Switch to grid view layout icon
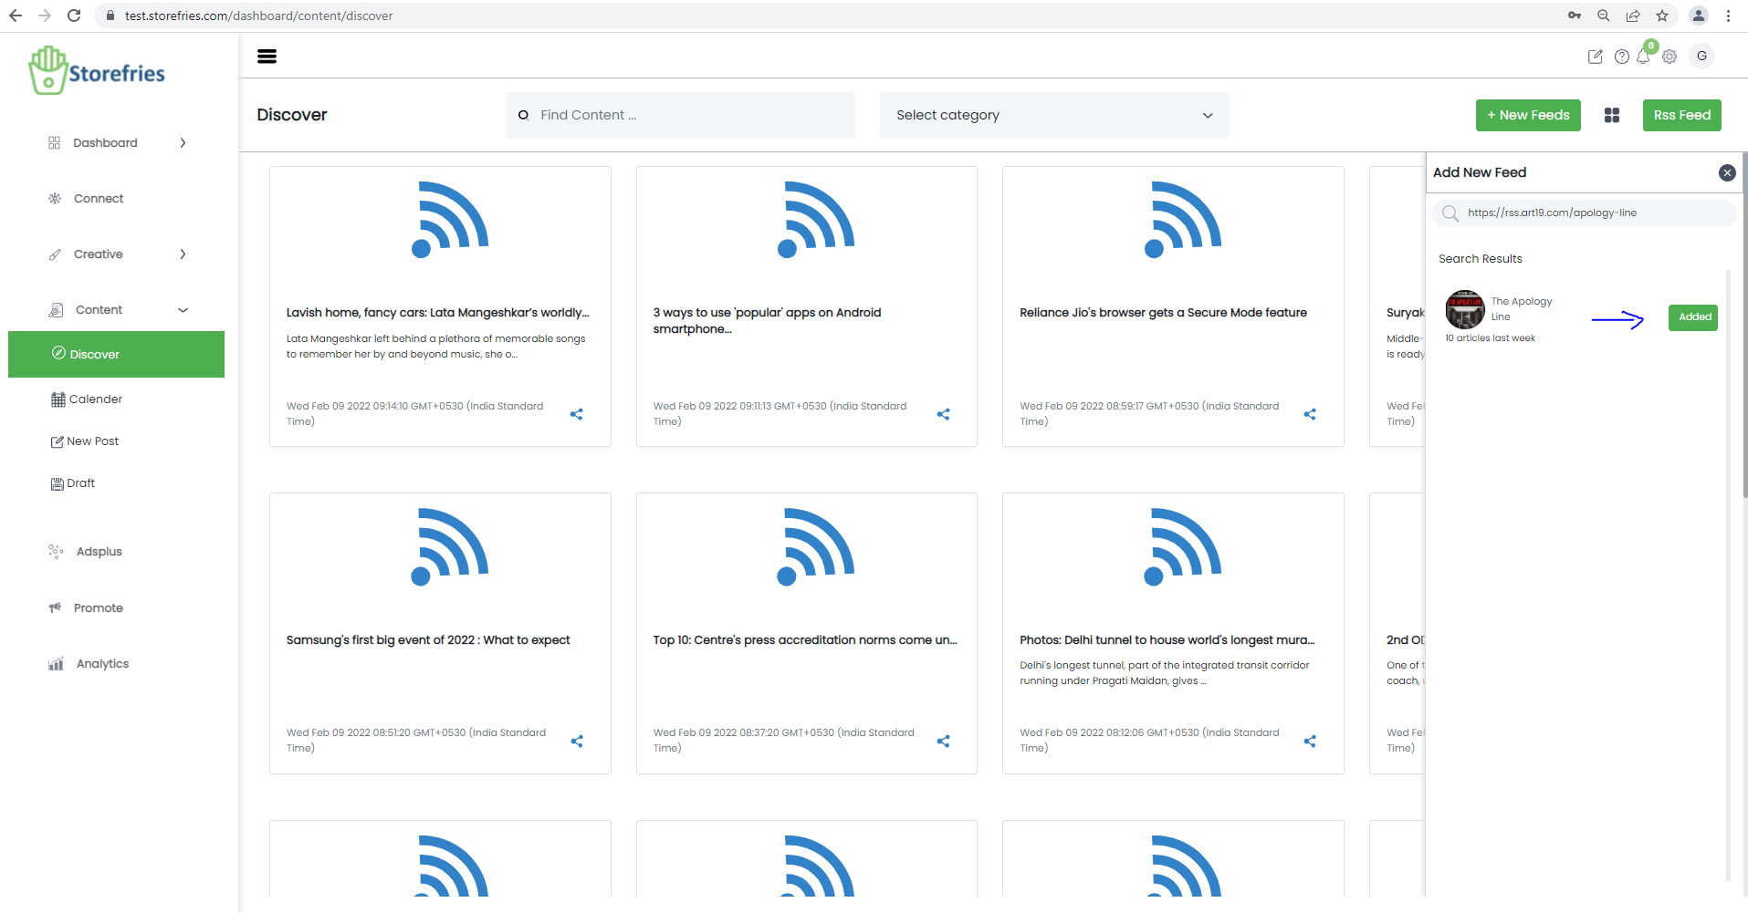The width and height of the screenshot is (1748, 913). point(1612,115)
